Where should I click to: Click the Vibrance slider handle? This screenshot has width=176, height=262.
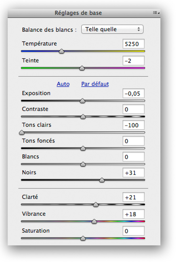tap(94, 221)
